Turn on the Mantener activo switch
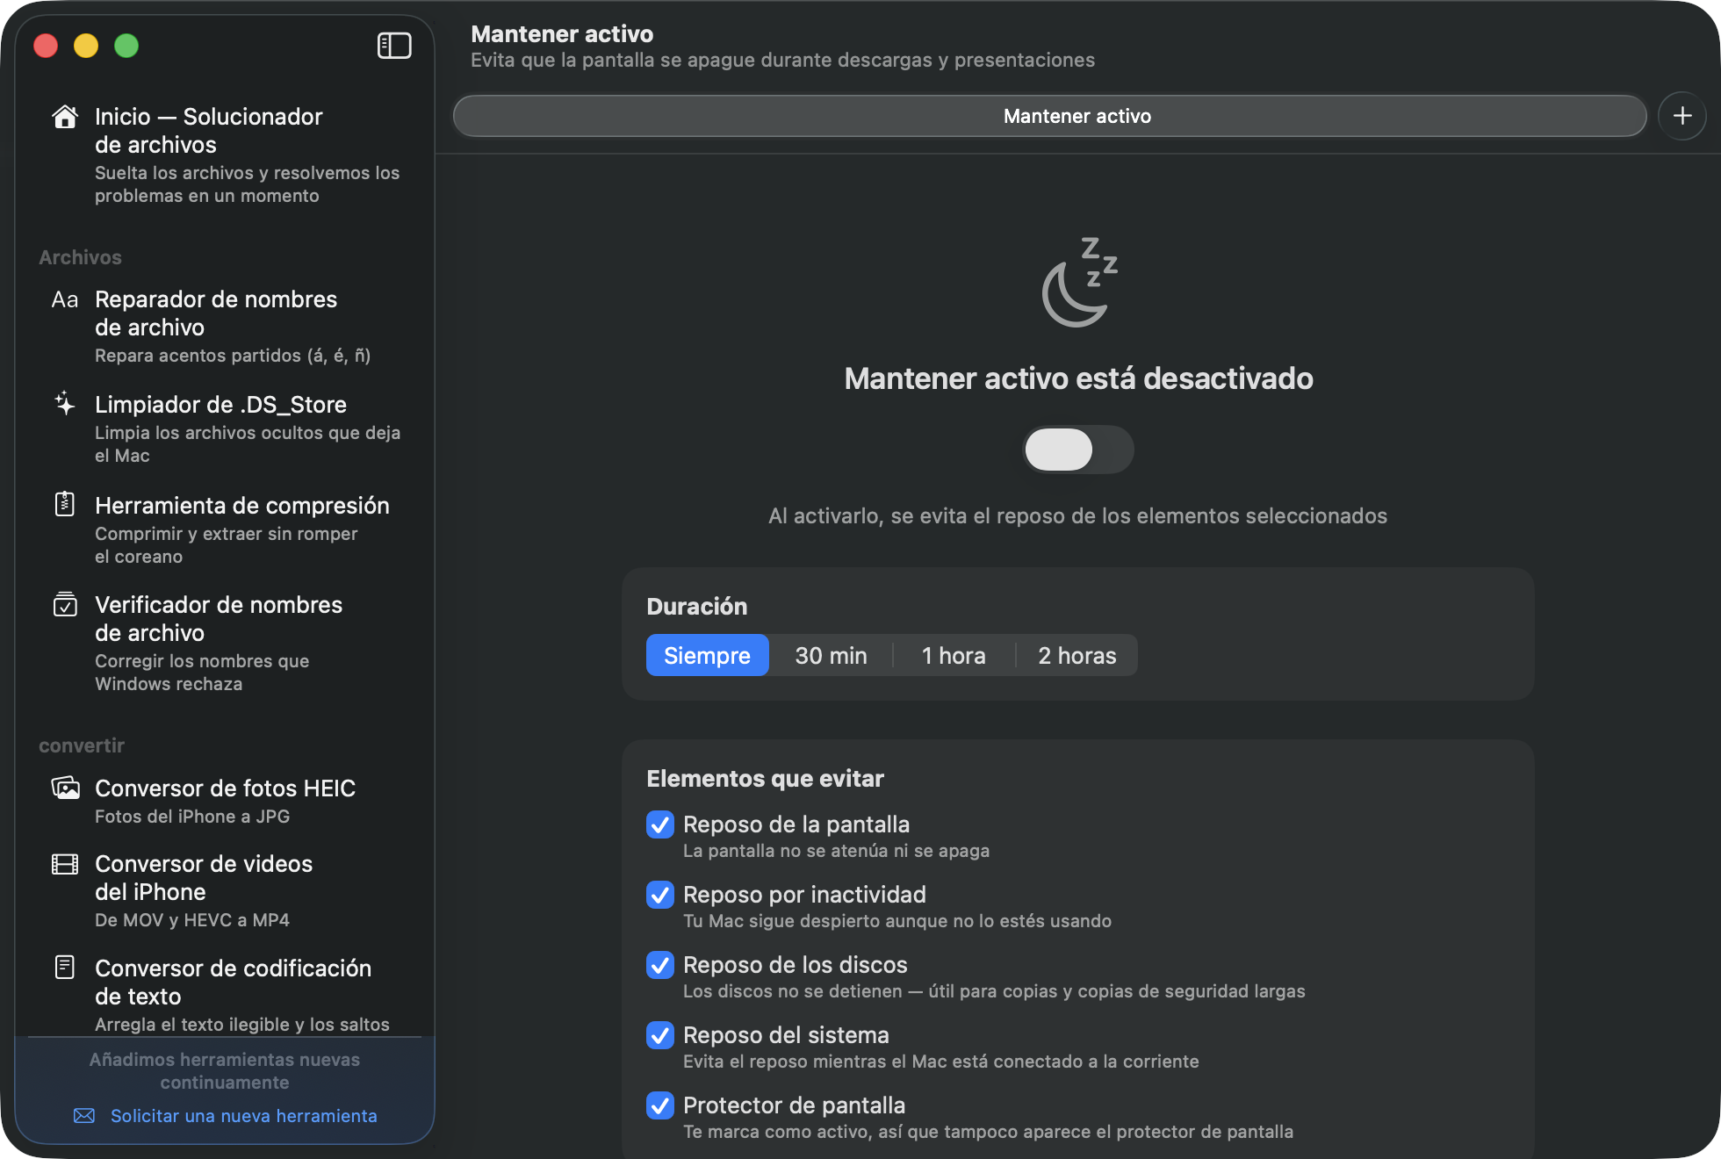This screenshot has width=1721, height=1159. point(1078,450)
